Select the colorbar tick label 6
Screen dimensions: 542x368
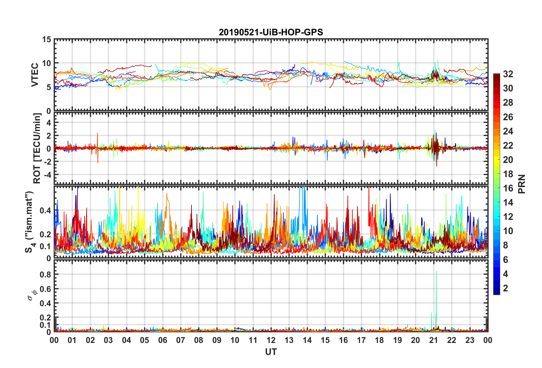pos(506,260)
